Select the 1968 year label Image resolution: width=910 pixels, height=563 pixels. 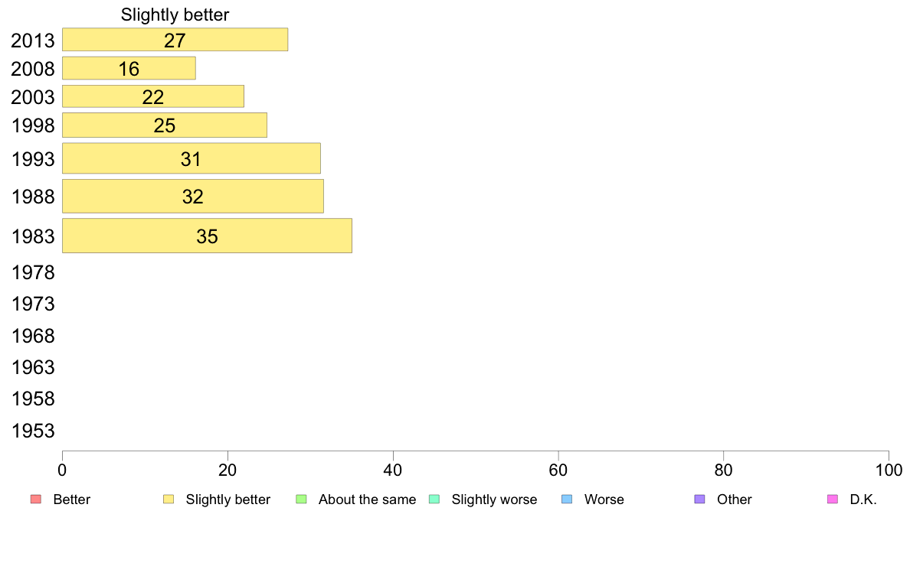pyautogui.click(x=33, y=336)
